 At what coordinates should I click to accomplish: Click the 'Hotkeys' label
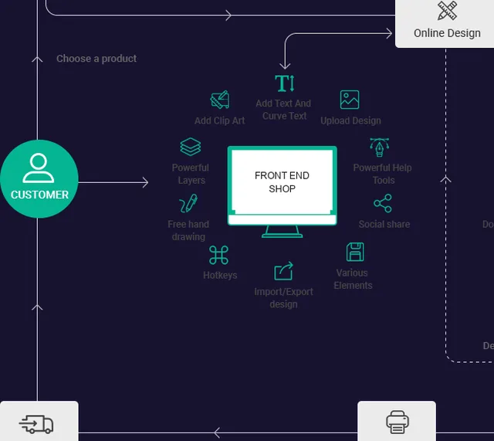coord(220,276)
